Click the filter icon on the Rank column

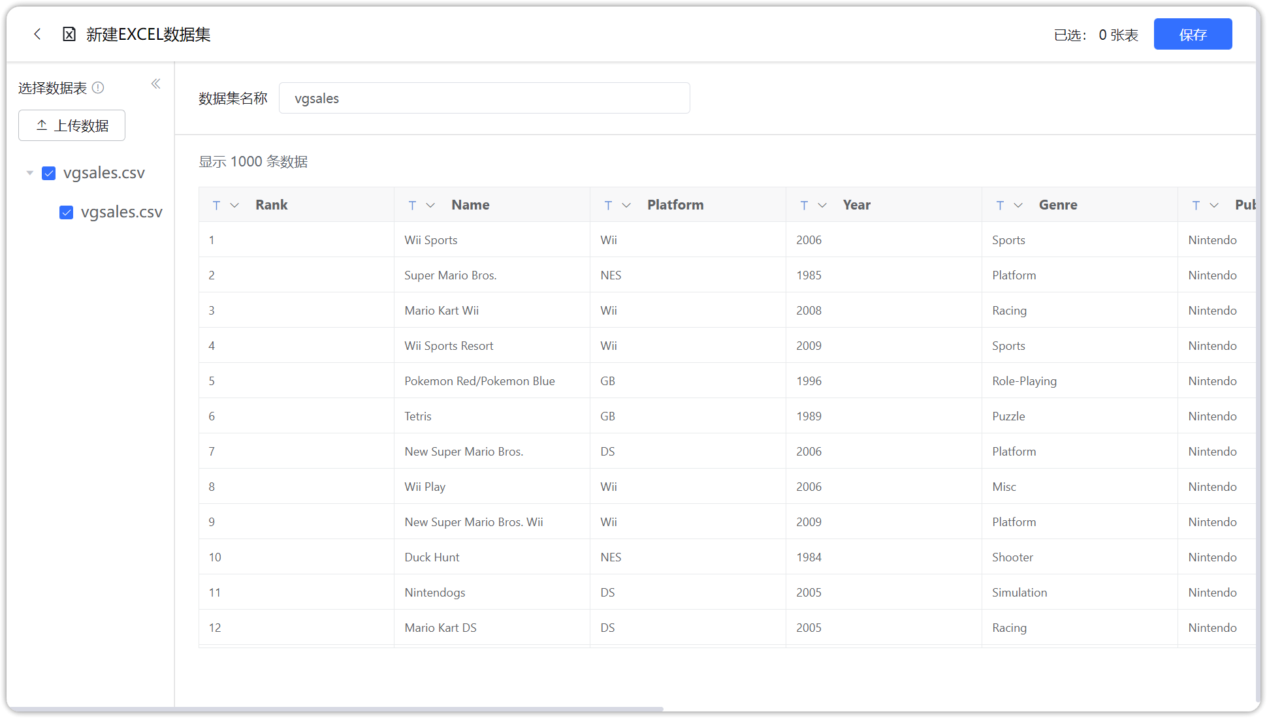point(216,205)
